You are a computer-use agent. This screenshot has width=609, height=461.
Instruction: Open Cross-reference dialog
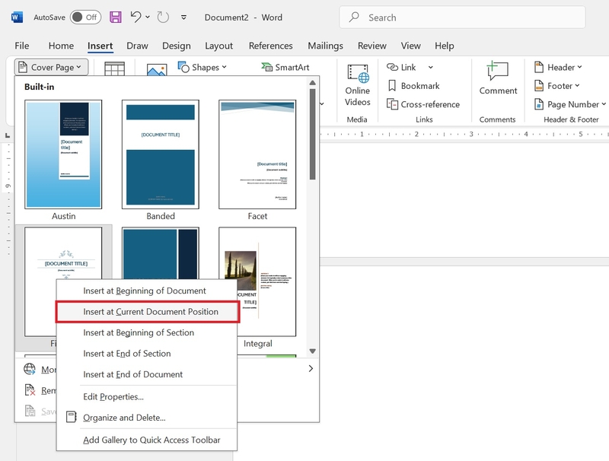click(x=423, y=104)
